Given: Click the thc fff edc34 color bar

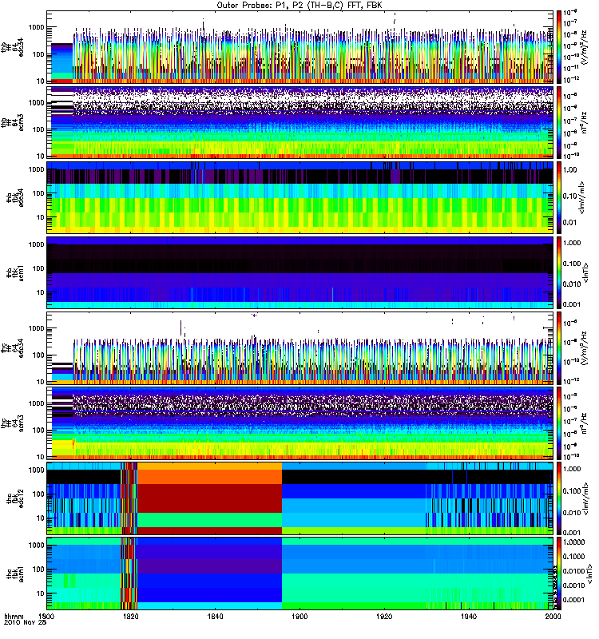Looking at the screenshot, I should (x=559, y=348).
